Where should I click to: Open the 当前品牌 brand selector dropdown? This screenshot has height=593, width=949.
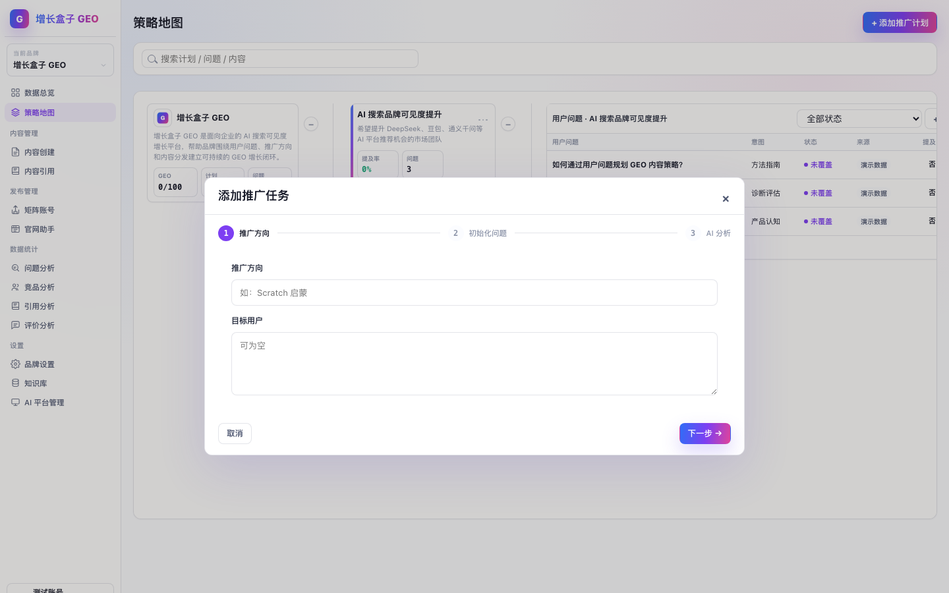click(60, 60)
